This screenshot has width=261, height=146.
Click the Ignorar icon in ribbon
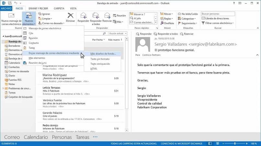coord(44,14)
